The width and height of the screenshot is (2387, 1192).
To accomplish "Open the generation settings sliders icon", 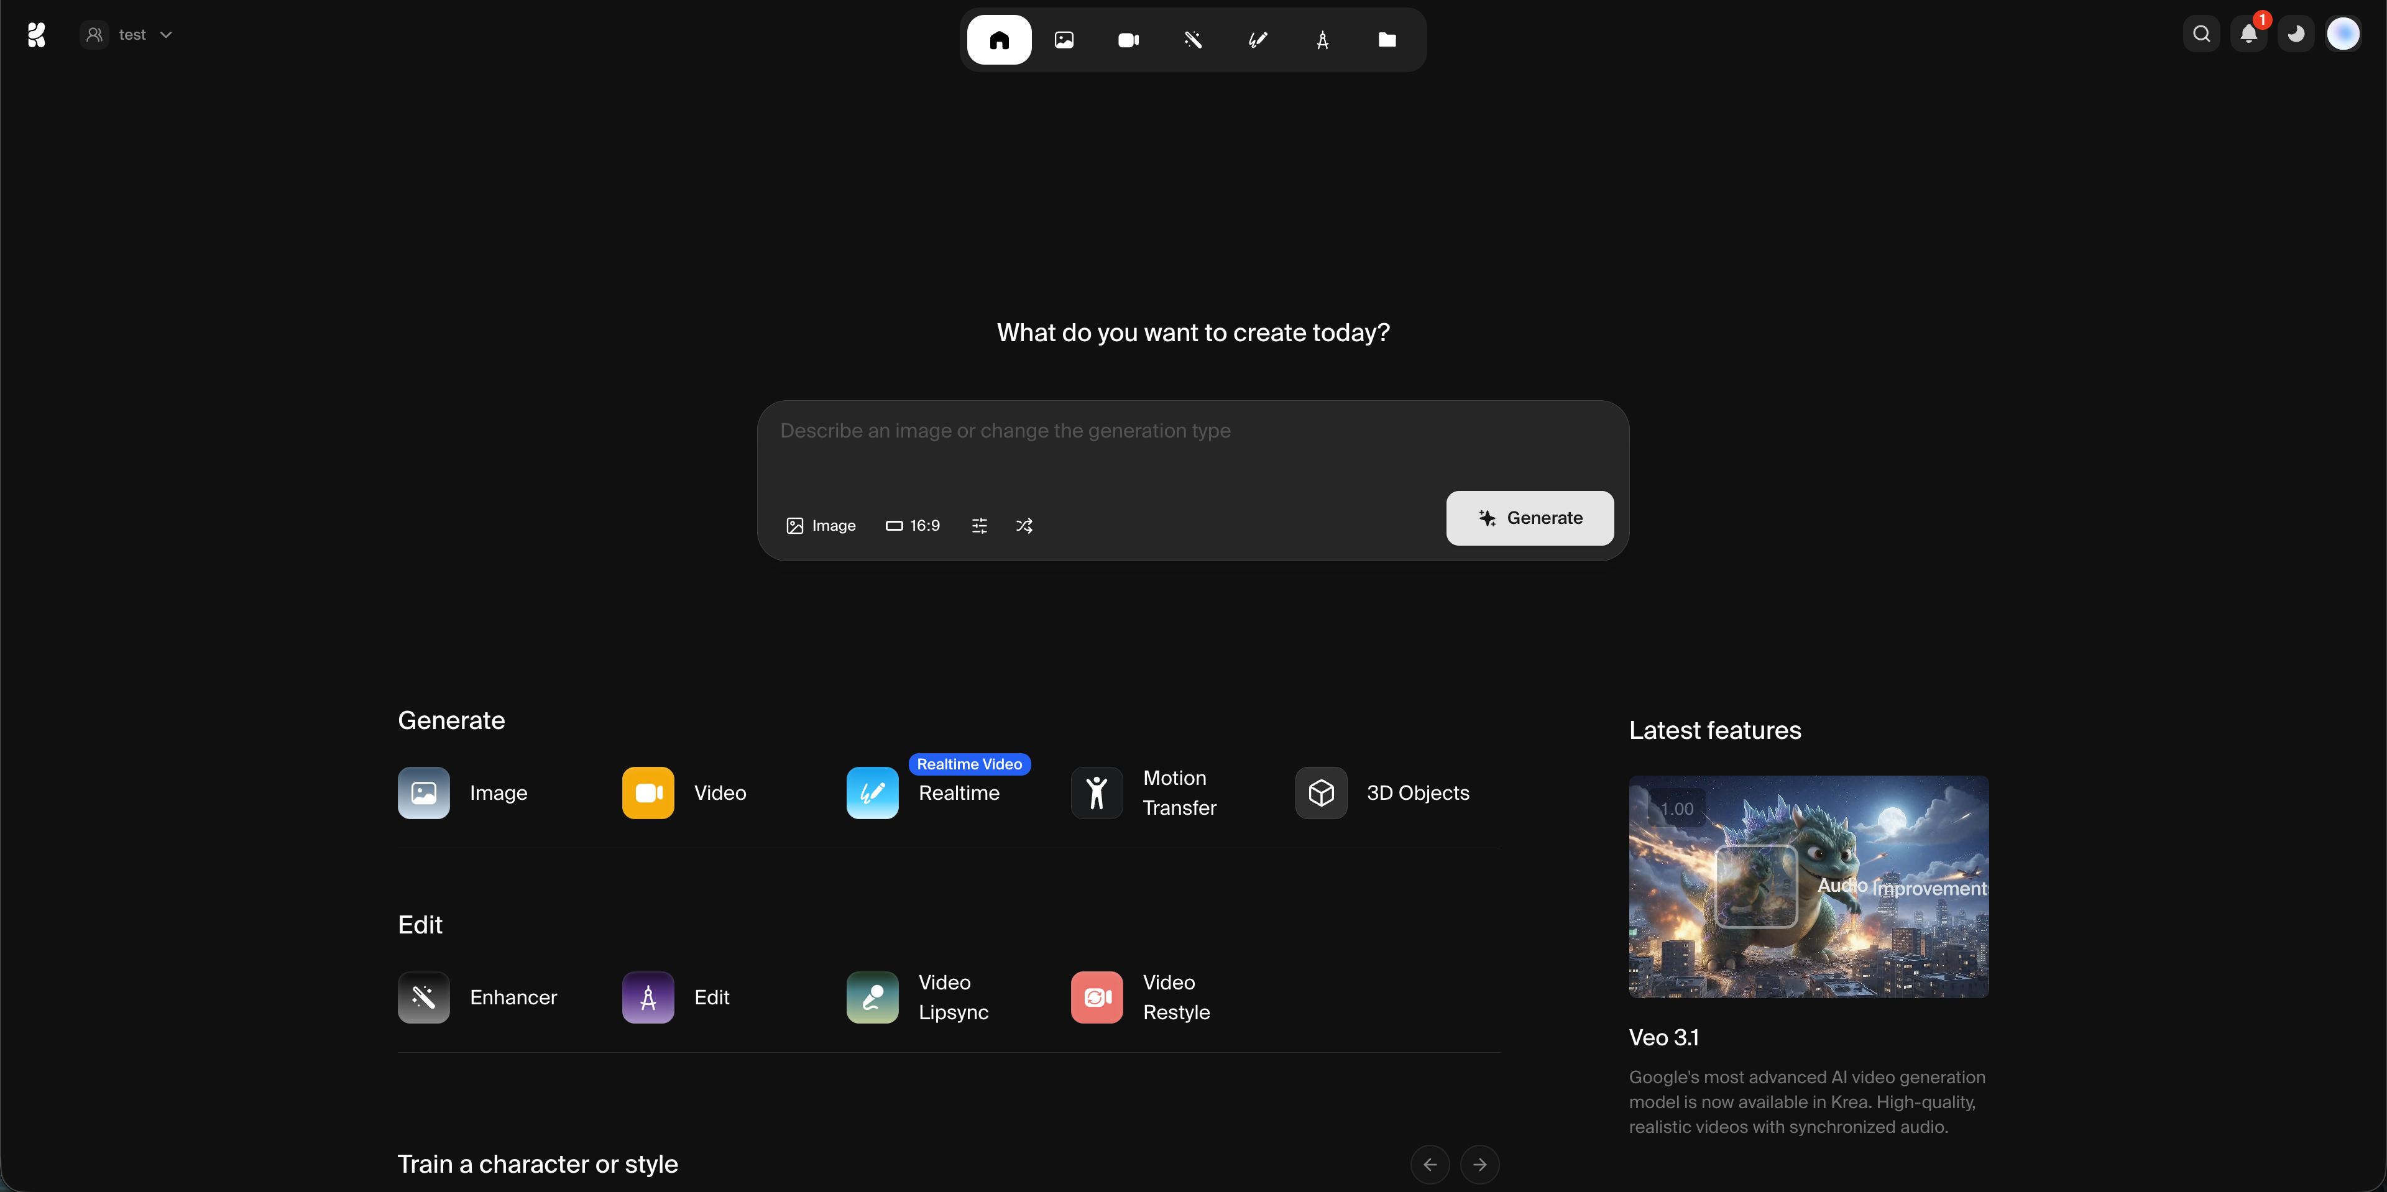I will [x=980, y=525].
